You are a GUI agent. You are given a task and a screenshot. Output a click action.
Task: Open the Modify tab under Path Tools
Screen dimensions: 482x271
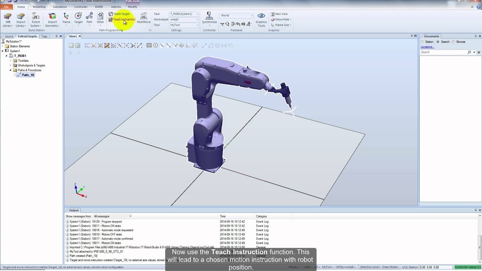point(133,7)
